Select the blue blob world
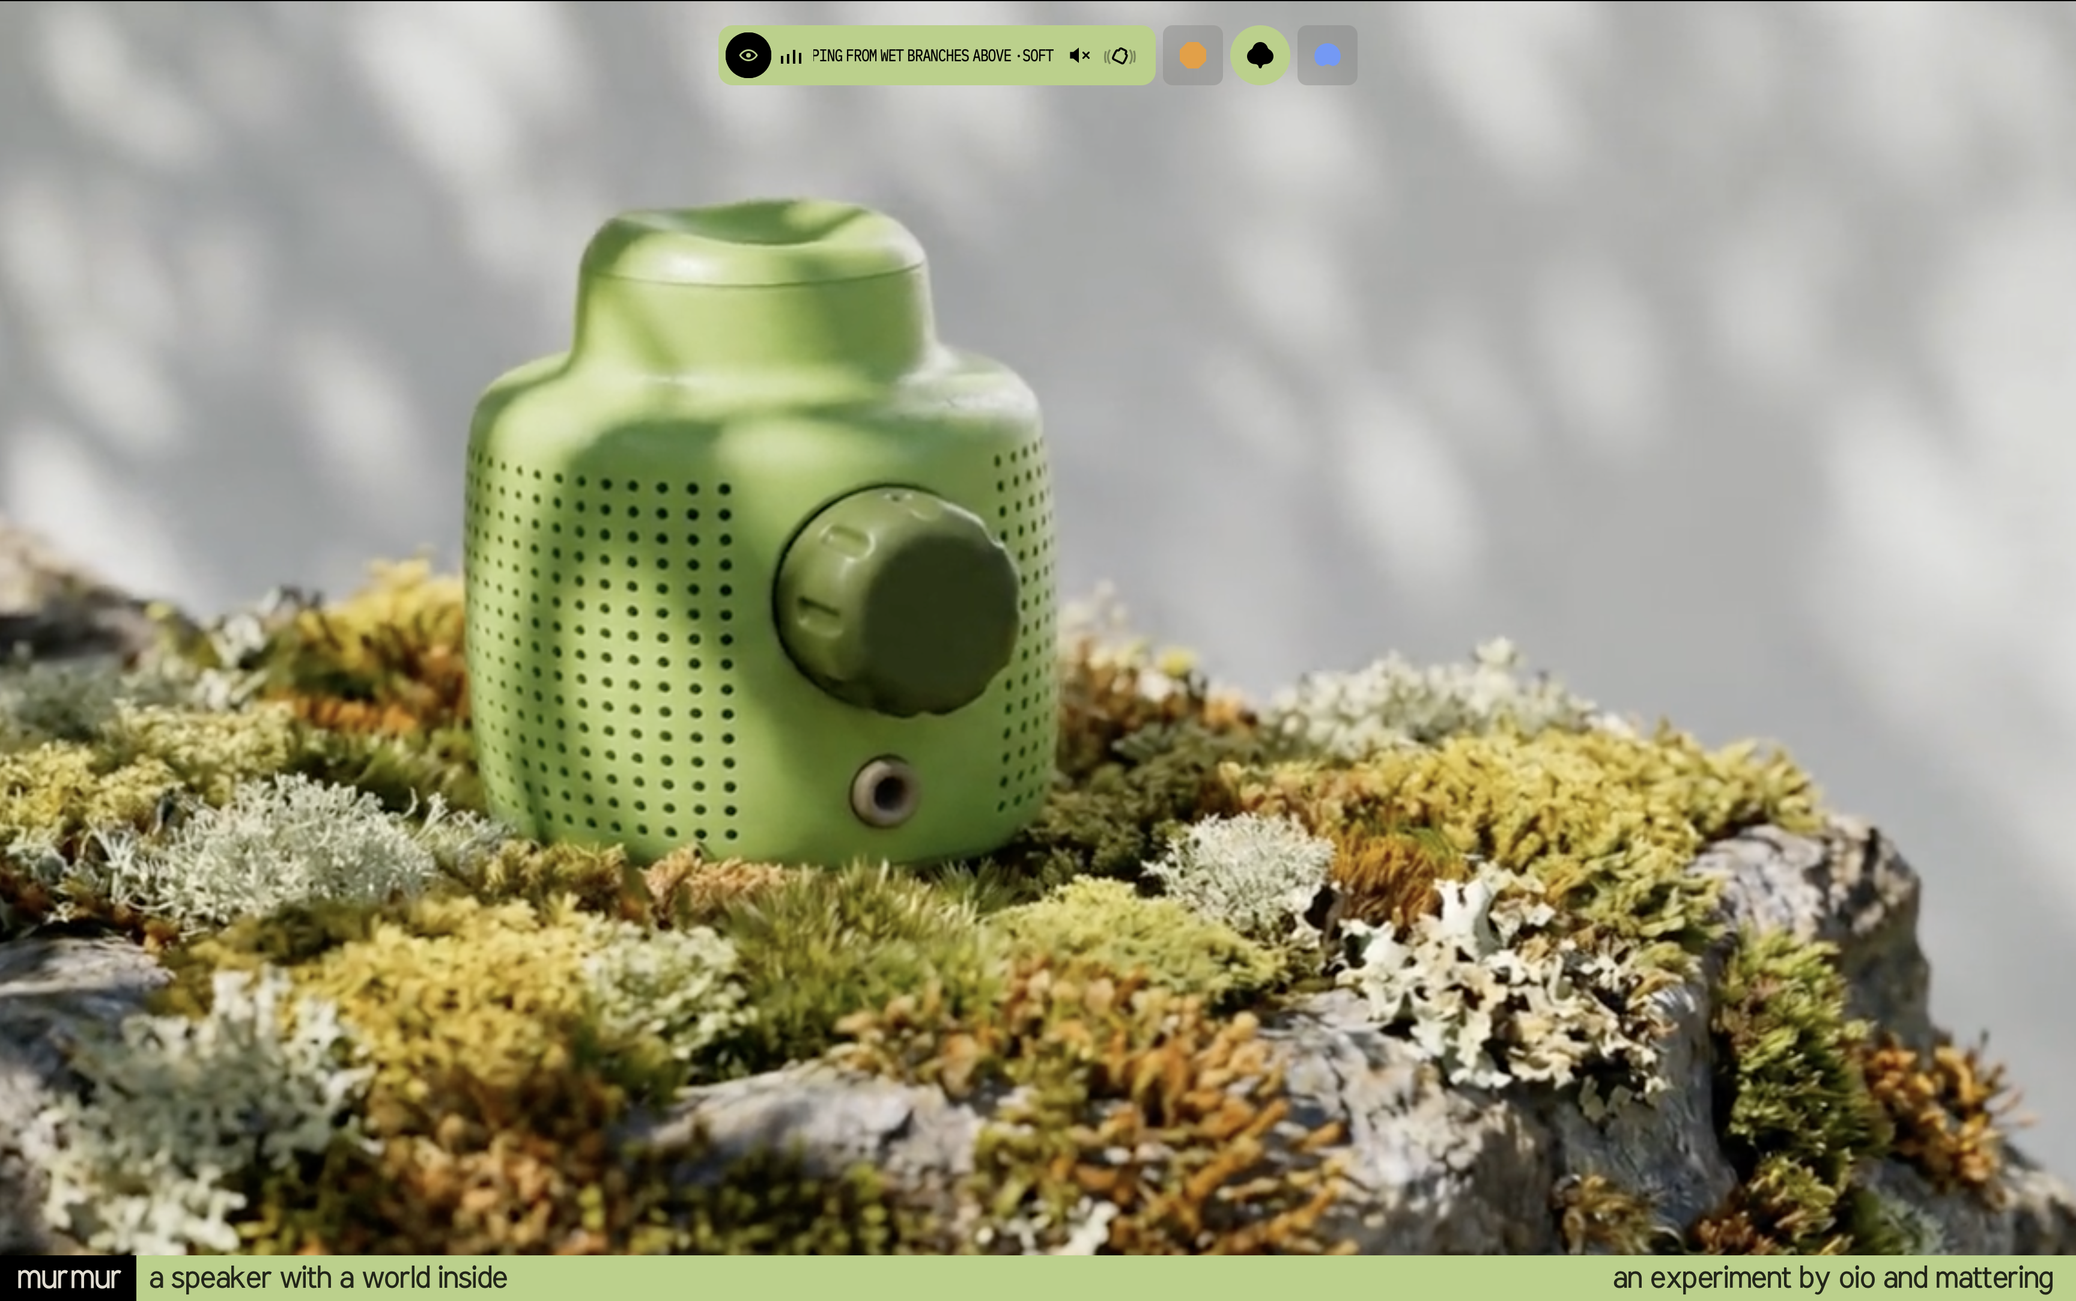Image resolution: width=2076 pixels, height=1301 pixels. click(1327, 56)
